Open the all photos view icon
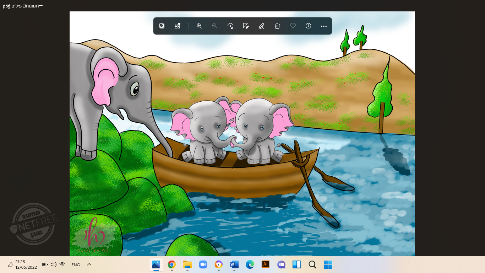 (x=162, y=26)
